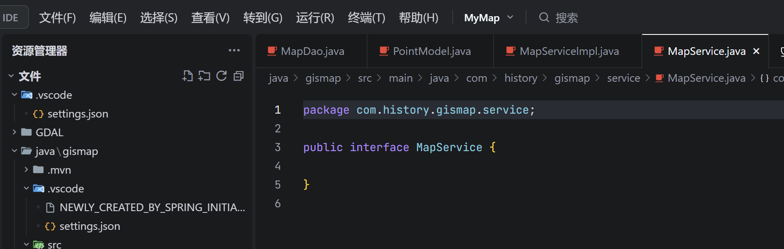Viewport: 784px width, 249px height.
Task: Click the new file icon
Action: click(187, 76)
